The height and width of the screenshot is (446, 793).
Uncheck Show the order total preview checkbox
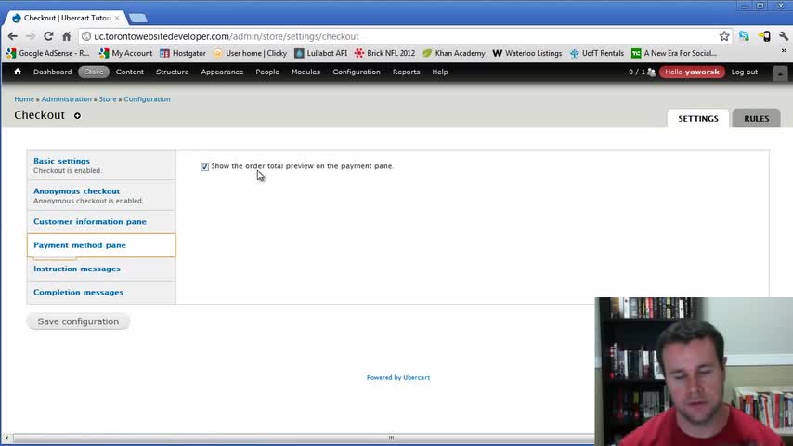click(x=204, y=166)
